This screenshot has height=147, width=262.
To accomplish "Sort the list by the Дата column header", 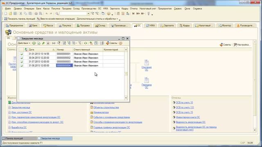I will 42,50.
